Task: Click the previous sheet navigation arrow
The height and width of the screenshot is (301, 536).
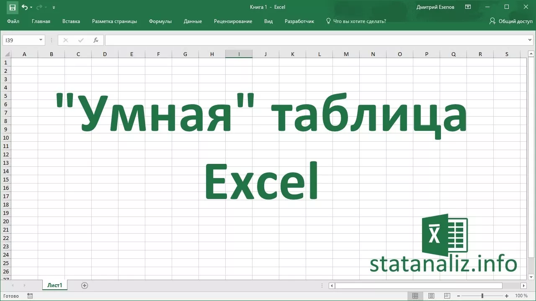Action: point(13,286)
